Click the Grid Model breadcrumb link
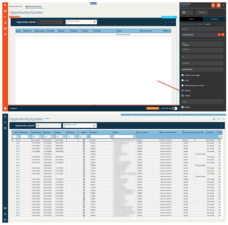This screenshot has width=228, height=225. click(200, 24)
